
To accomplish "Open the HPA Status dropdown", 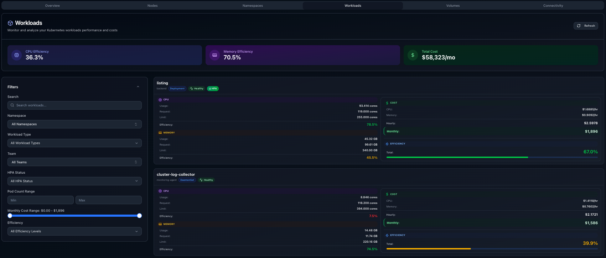I will (x=74, y=181).
